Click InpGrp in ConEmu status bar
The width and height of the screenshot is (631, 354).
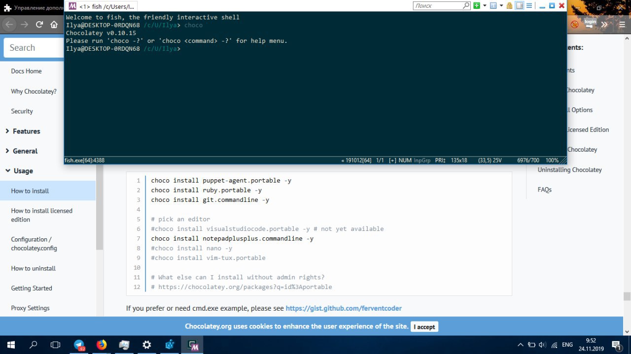[x=422, y=161]
